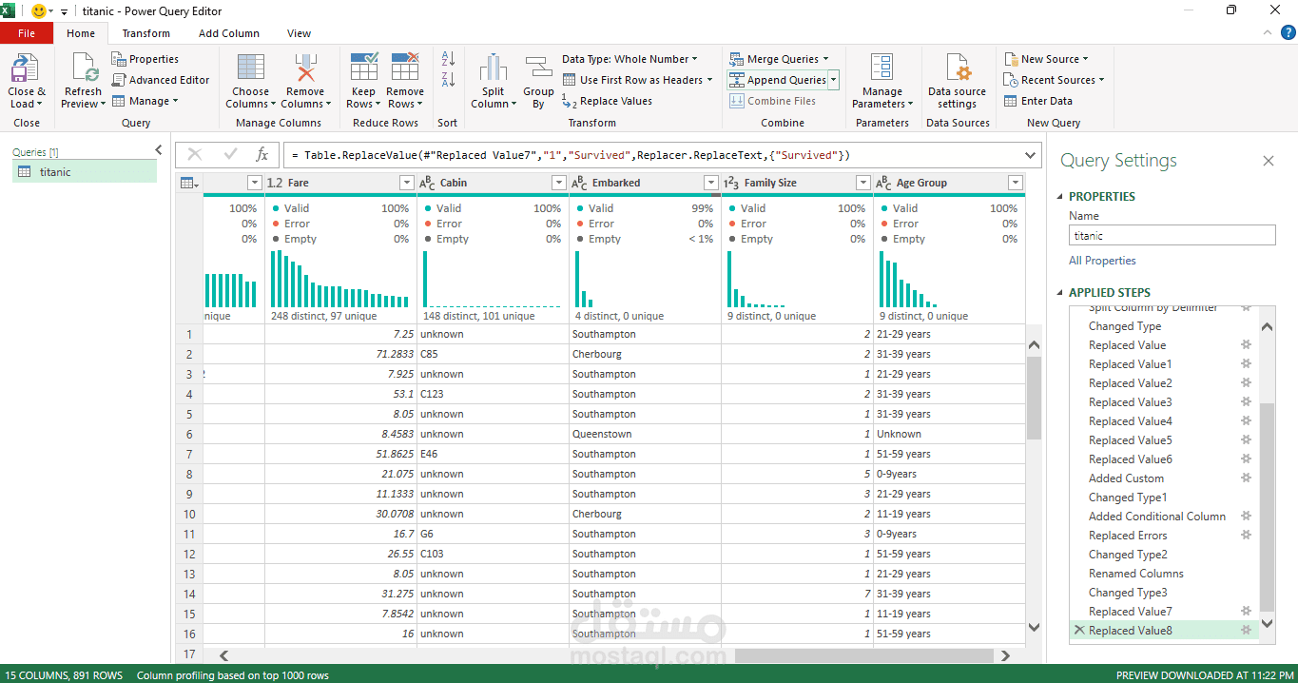Click the fx formula icon
Image resolution: width=1298 pixels, height=683 pixels.
coord(262,155)
